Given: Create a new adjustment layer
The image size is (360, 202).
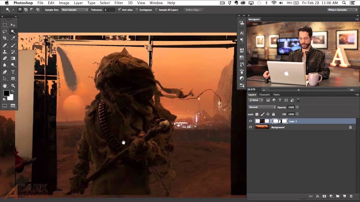Looking at the screenshot, I should point(331,196).
